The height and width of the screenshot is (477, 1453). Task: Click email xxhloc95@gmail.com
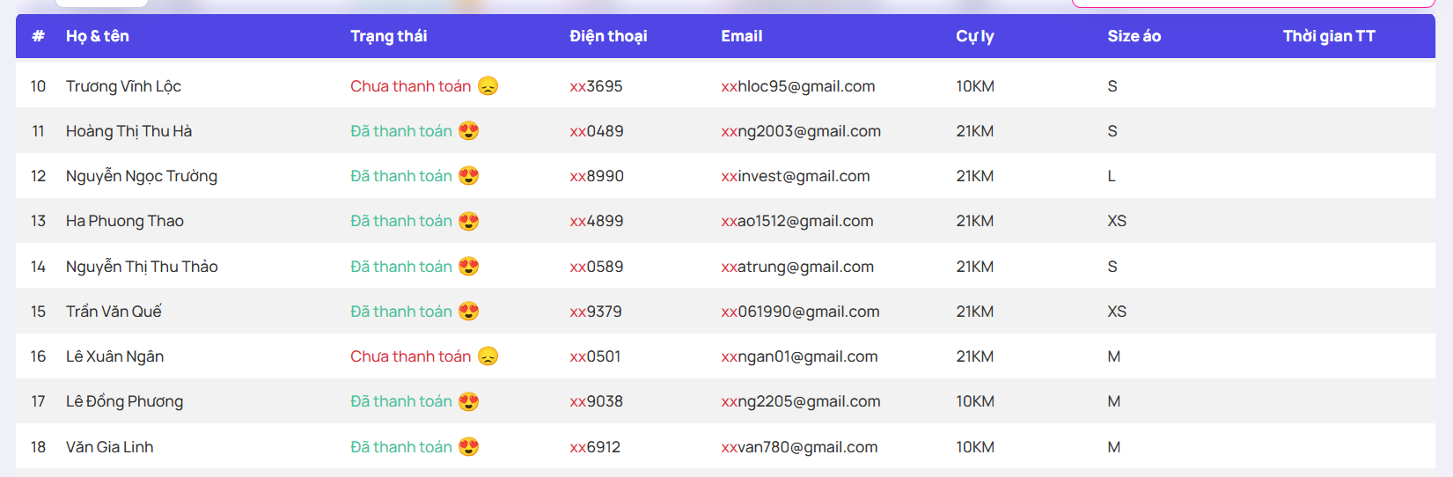[798, 86]
